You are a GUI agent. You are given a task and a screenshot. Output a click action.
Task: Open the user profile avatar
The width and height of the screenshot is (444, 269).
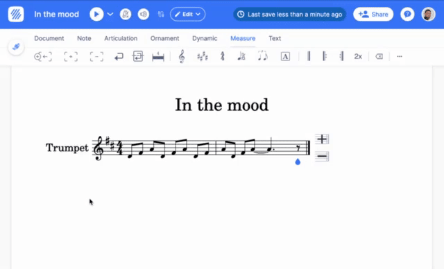pos(429,14)
